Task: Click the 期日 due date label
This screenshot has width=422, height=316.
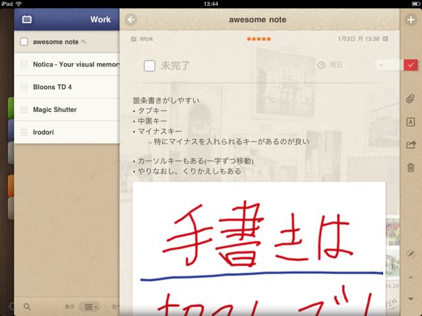Action: point(336,65)
